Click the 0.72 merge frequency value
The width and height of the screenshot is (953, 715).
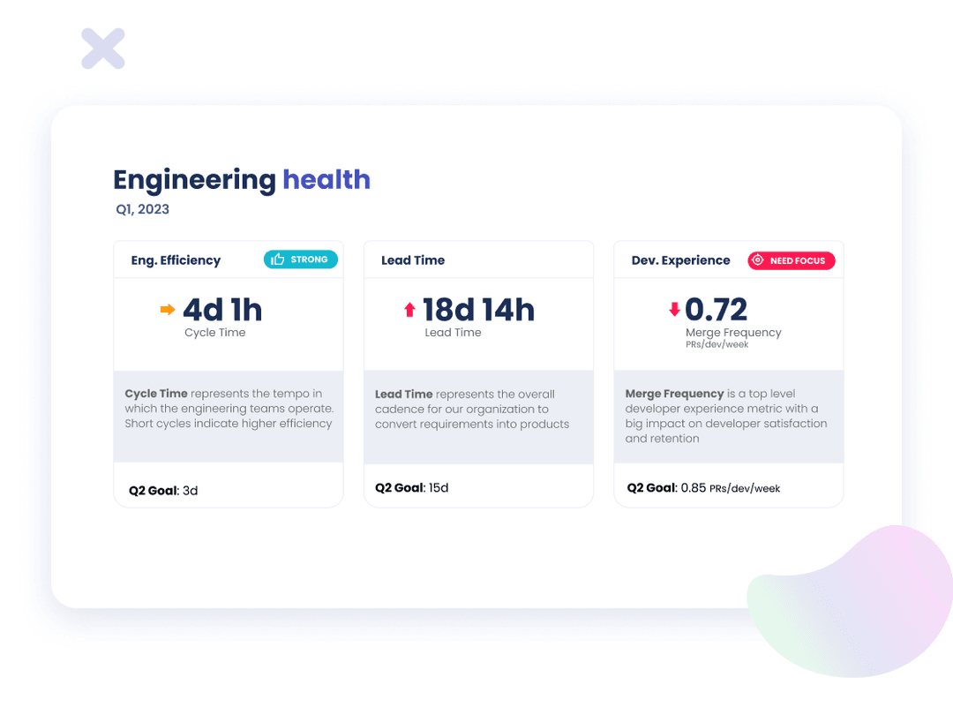click(x=717, y=310)
